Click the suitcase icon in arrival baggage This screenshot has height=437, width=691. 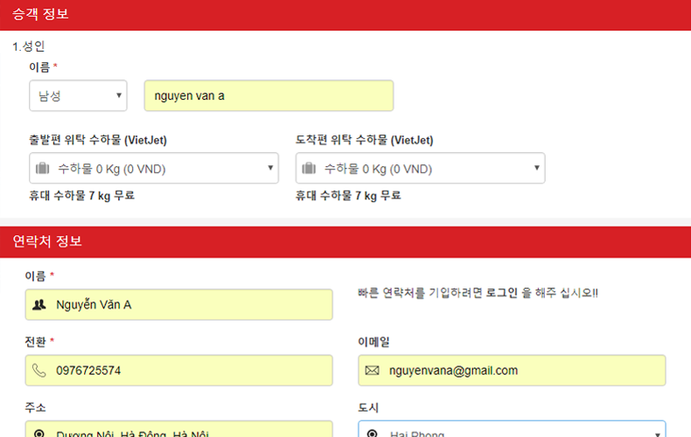[x=309, y=169]
